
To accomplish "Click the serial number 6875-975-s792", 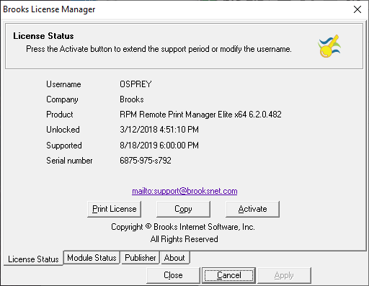I will click(x=146, y=161).
